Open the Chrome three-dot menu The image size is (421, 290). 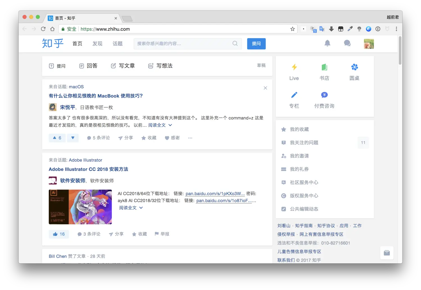pyautogui.click(x=396, y=29)
